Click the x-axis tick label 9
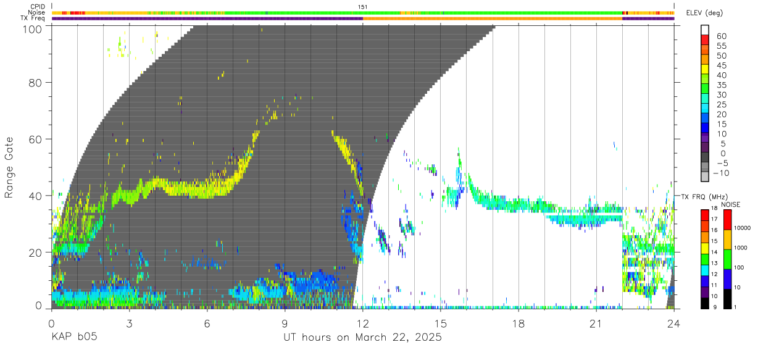 (285, 323)
